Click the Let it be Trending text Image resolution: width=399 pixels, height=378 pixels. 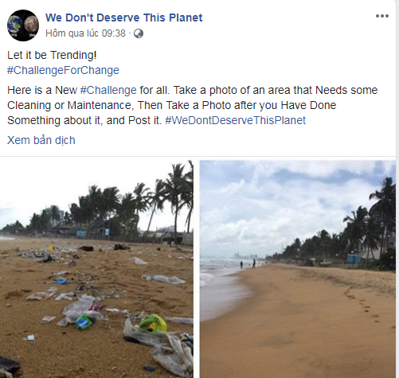coord(52,55)
